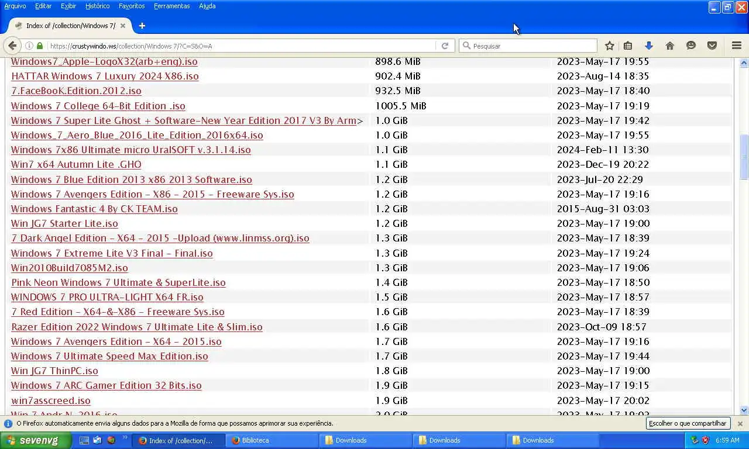The height and width of the screenshot is (449, 749).
Task: Open Windows 7 Ultimate Speed Max Edition.iso
Action: click(109, 356)
